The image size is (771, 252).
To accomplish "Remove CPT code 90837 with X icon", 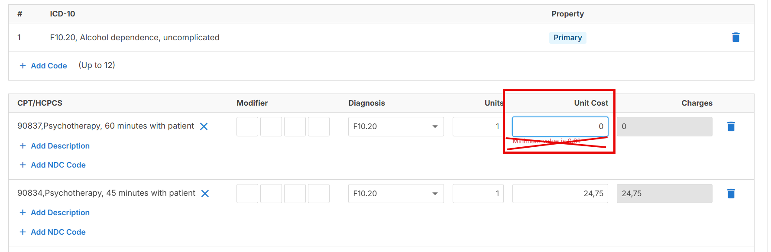I will [204, 126].
